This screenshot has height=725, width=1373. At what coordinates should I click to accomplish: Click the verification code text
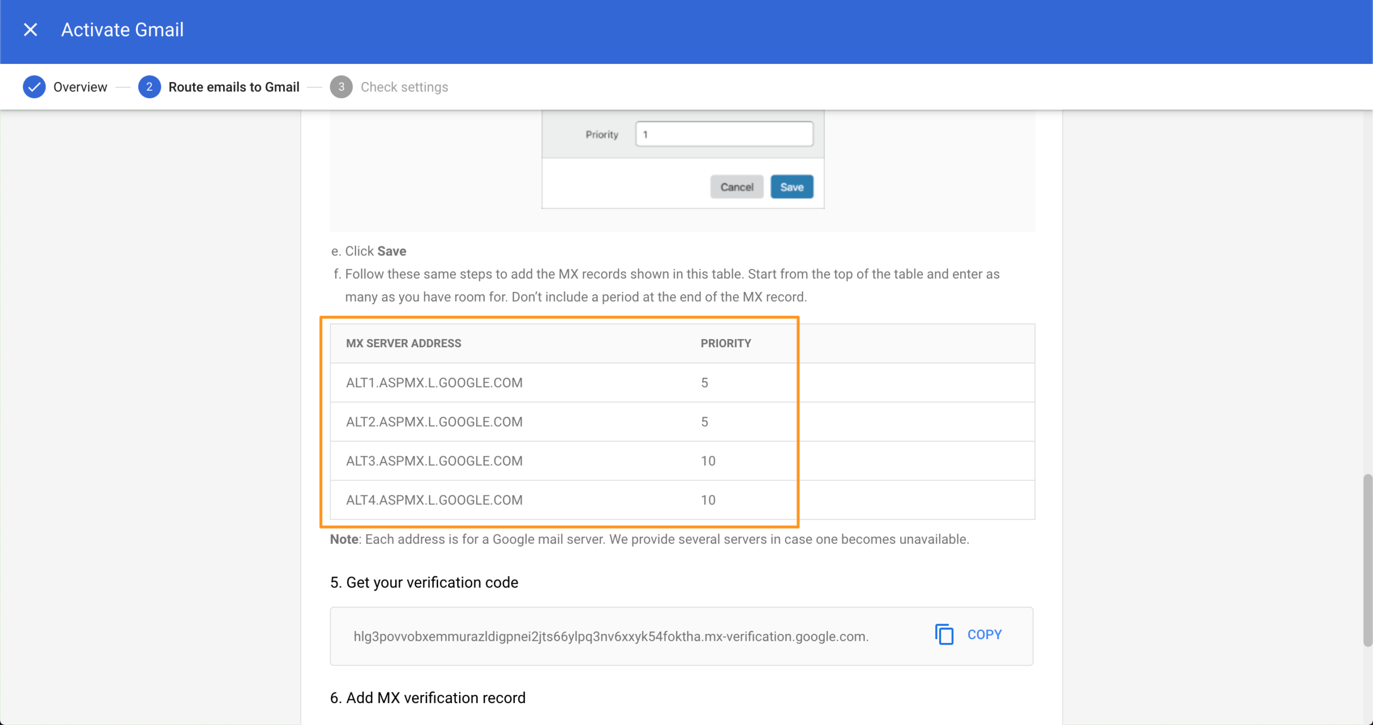tap(610, 636)
